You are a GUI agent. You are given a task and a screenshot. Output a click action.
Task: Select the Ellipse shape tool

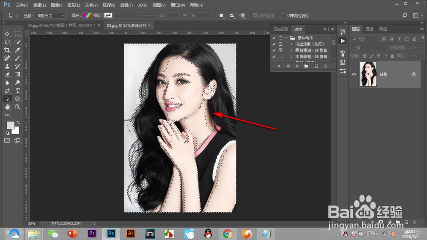click(18, 99)
